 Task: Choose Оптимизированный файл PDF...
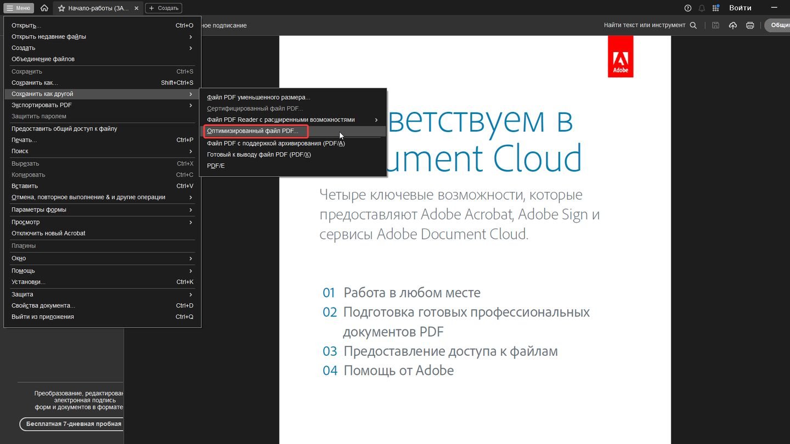(x=293, y=132)
